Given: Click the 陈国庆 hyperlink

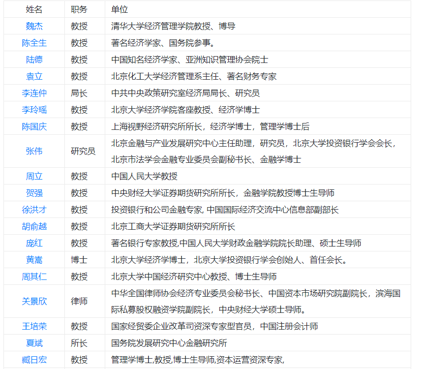Looking at the screenshot, I should point(34,126).
